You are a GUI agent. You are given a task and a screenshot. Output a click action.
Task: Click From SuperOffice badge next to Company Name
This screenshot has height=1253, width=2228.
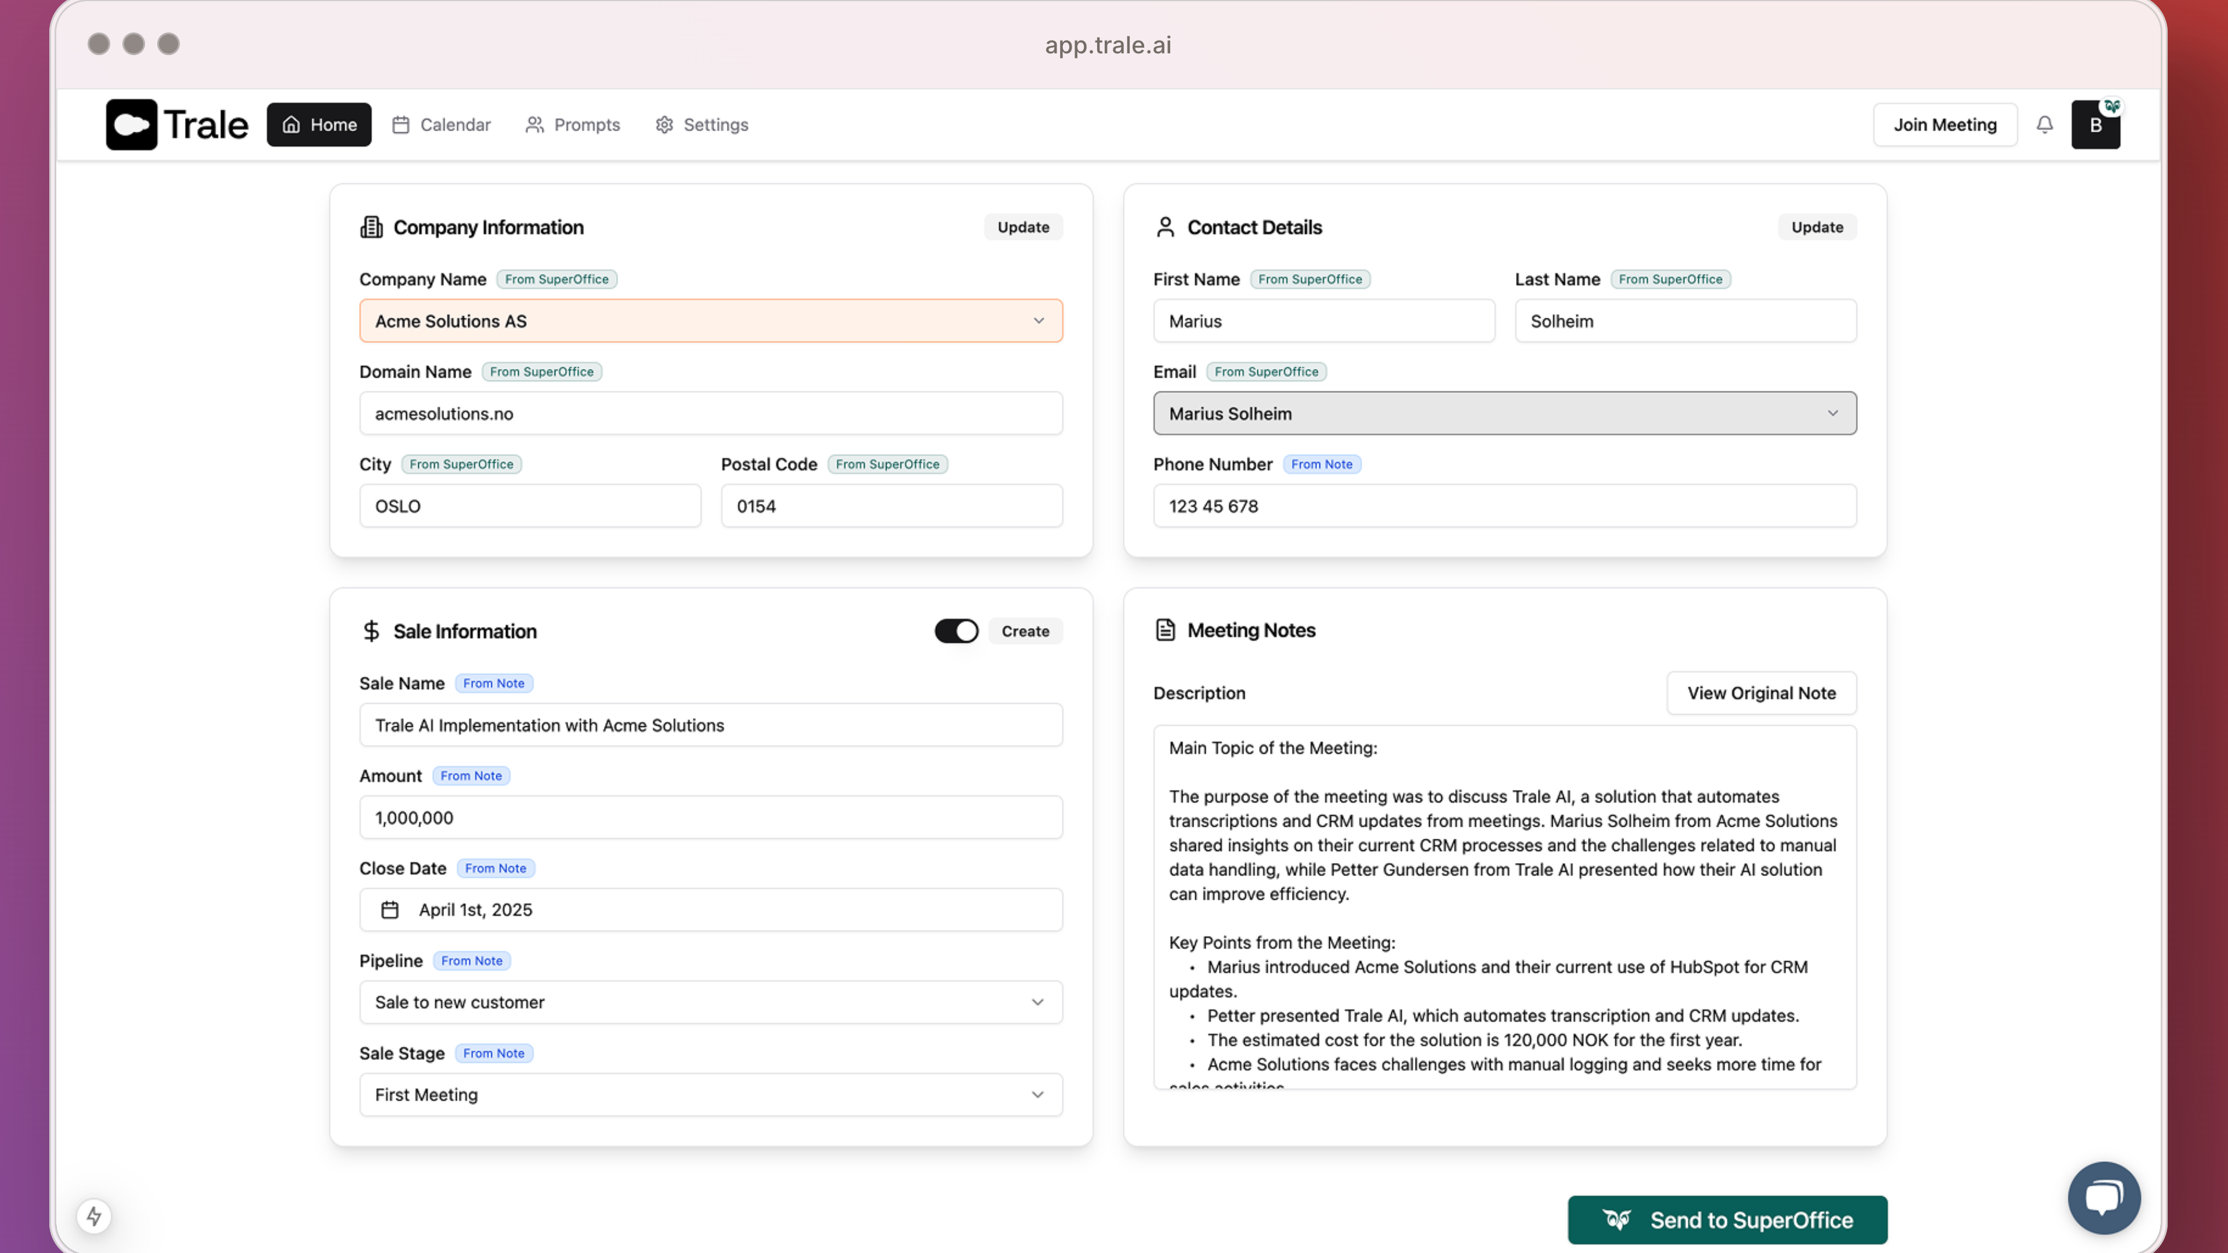[x=557, y=279]
